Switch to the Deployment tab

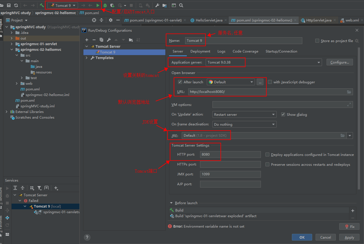pos(200,51)
